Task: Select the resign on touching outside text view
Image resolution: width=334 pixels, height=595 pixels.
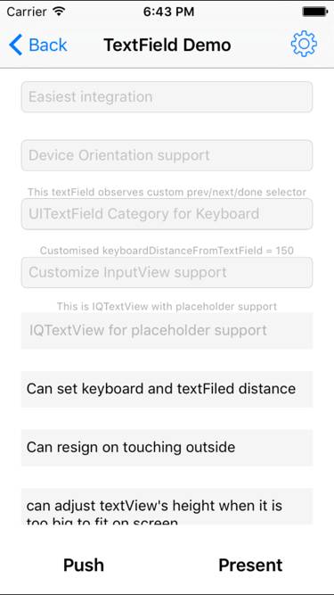Action: click(x=167, y=448)
